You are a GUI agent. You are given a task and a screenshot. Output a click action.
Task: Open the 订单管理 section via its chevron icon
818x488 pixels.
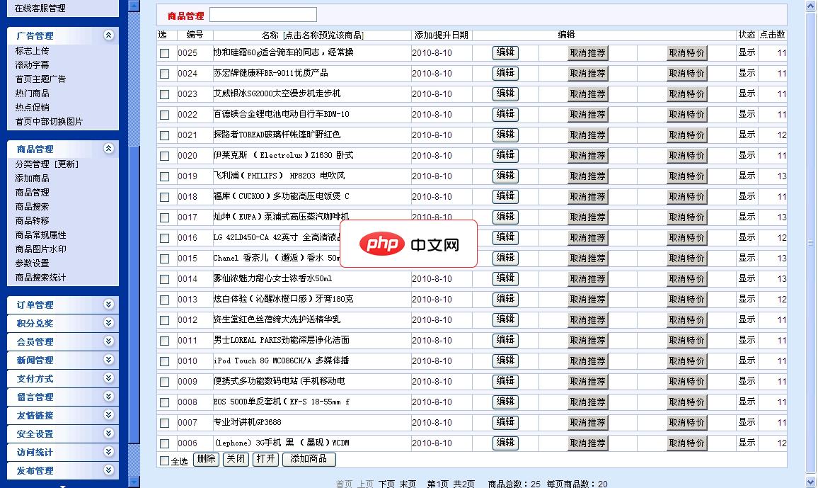point(108,304)
